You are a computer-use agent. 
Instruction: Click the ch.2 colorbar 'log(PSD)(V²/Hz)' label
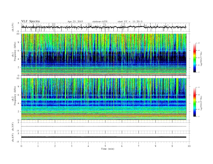click(201, 103)
